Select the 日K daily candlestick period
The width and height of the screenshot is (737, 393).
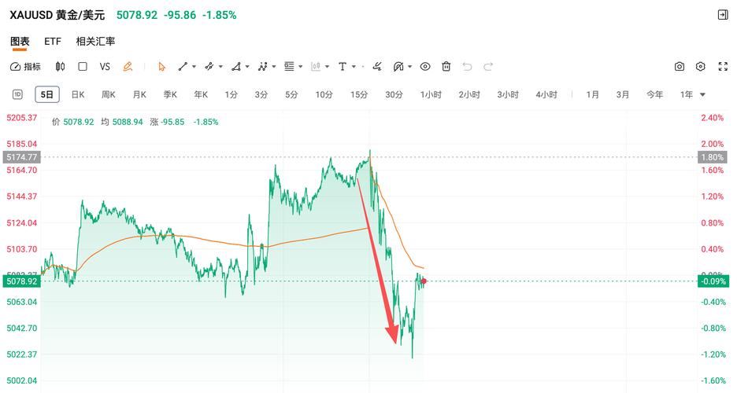(x=78, y=94)
